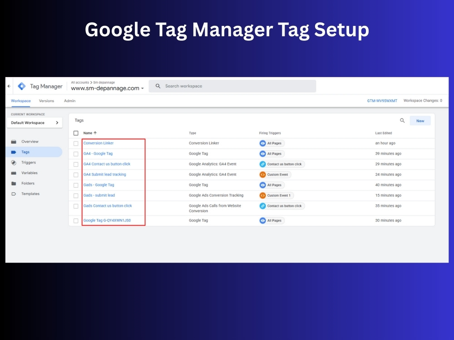The height and width of the screenshot is (340, 454).
Task: Click the back arrow beside Tag Manager logo
Action: coord(9,86)
